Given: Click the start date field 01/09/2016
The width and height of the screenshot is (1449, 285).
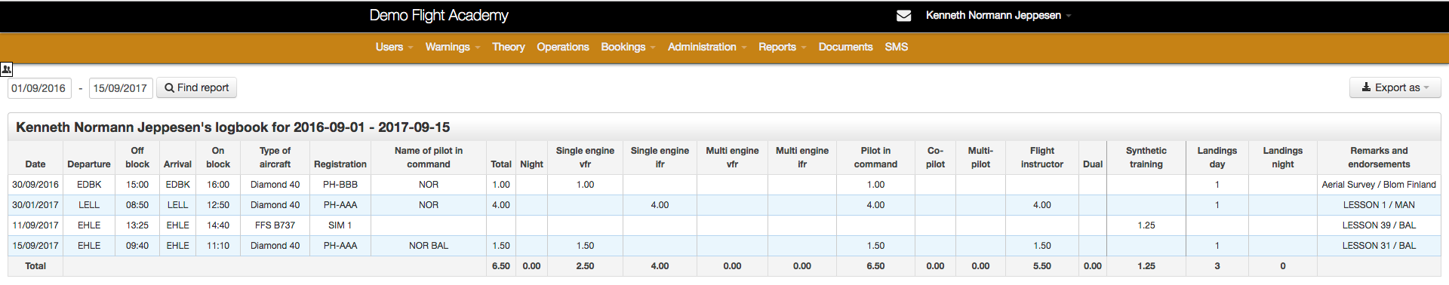Looking at the screenshot, I should tap(39, 88).
